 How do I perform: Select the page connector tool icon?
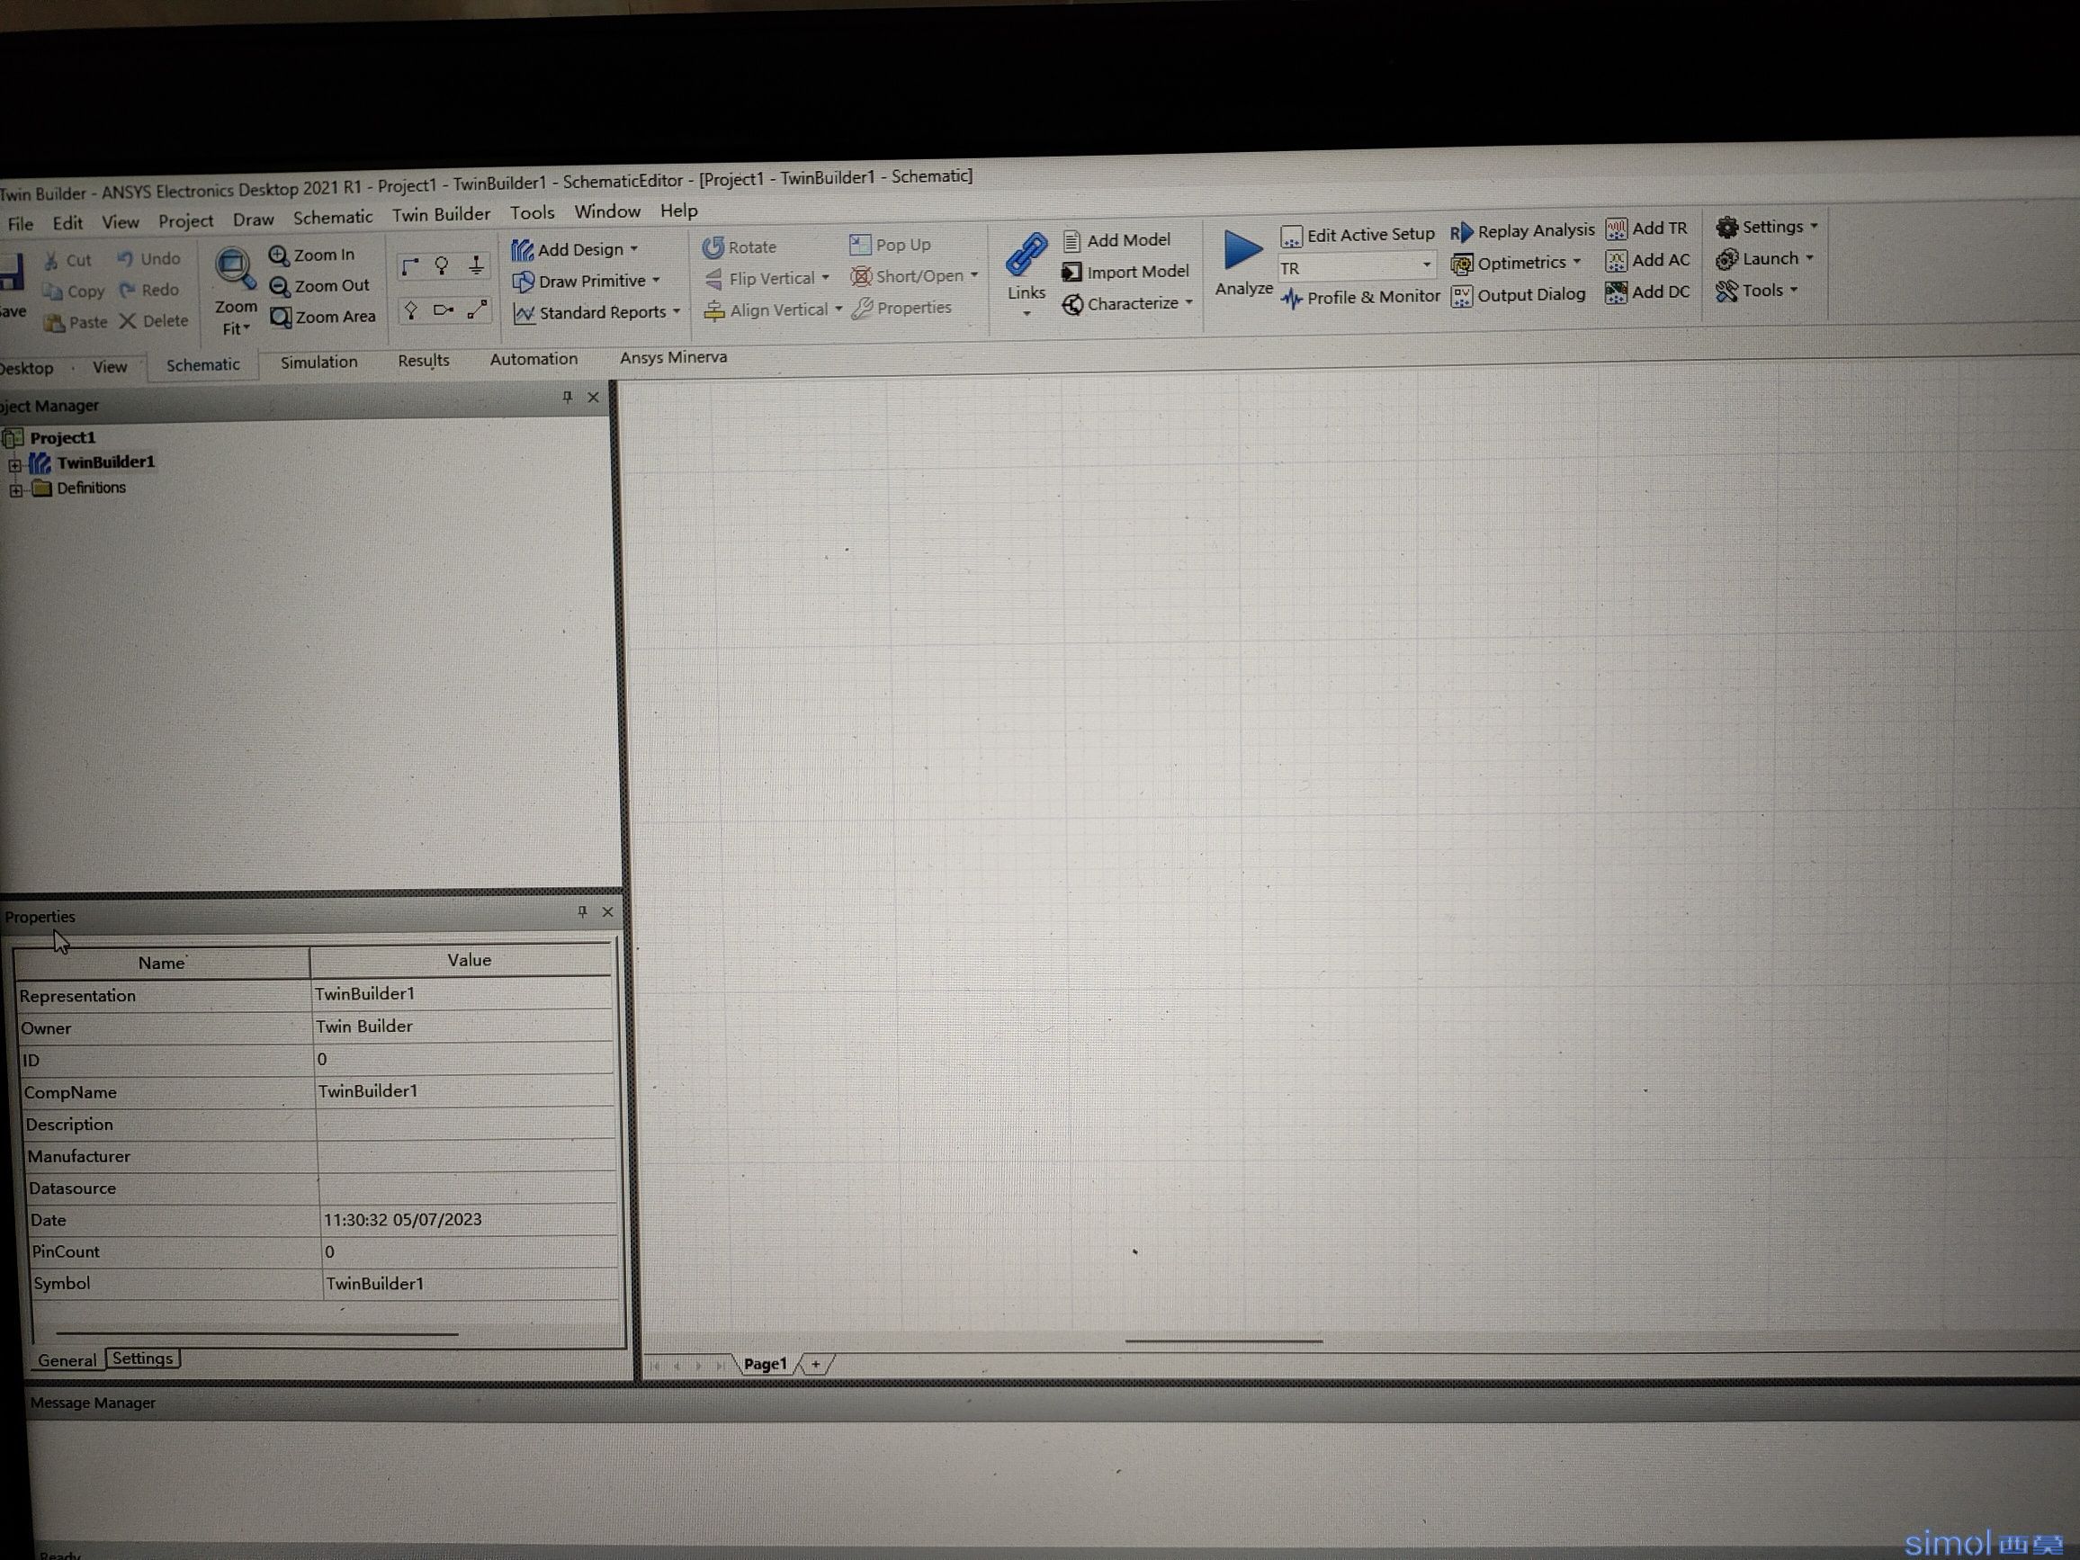point(444,310)
